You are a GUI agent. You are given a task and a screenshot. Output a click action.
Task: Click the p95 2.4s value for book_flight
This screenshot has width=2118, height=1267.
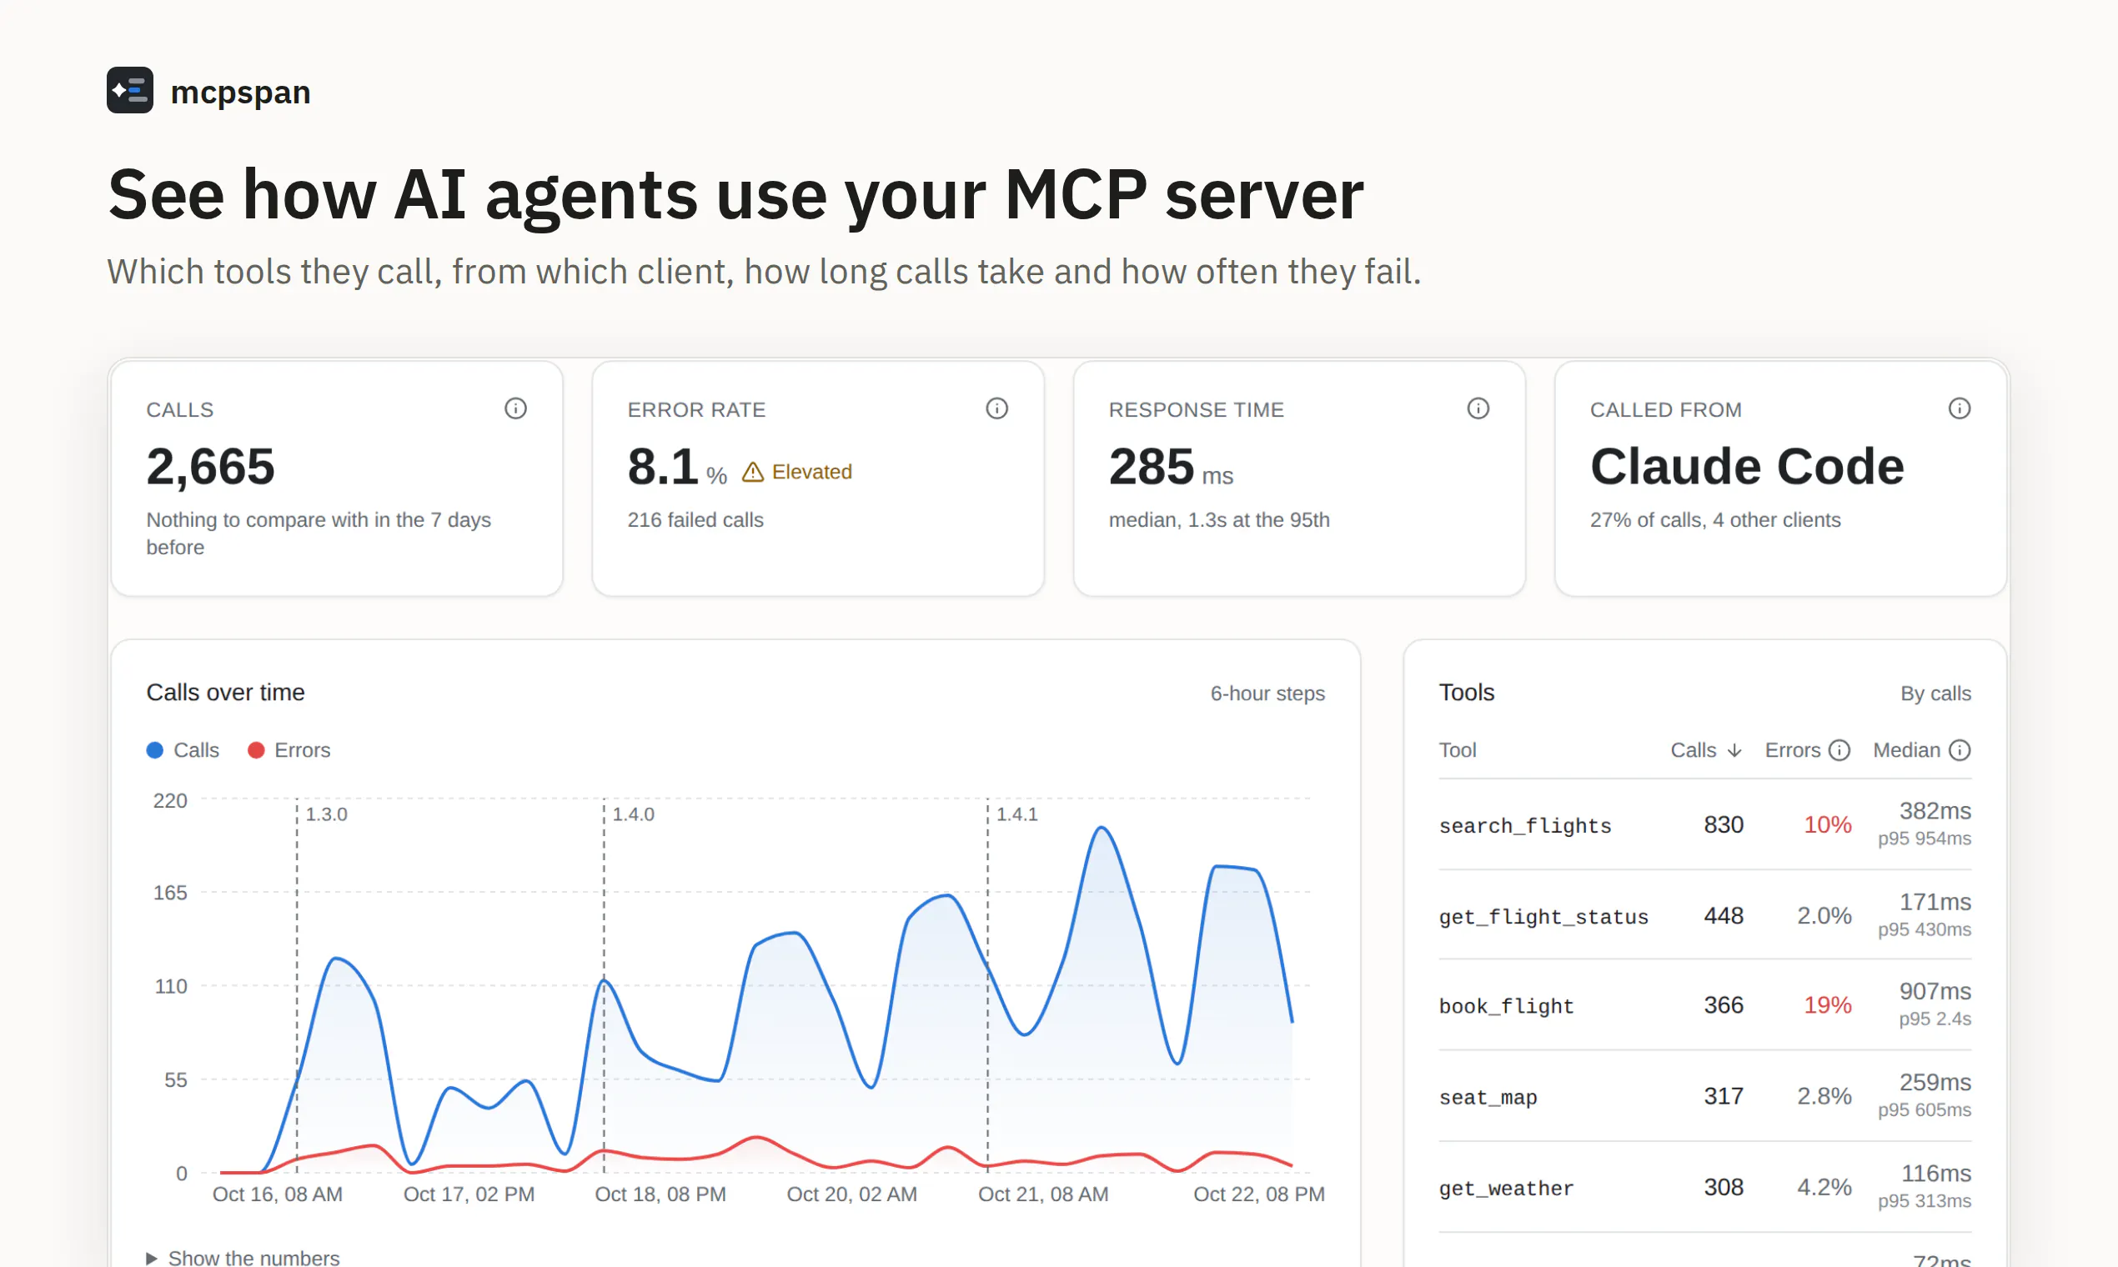point(1935,1019)
